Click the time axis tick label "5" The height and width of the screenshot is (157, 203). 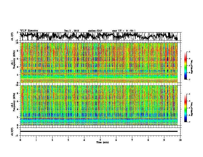(100, 140)
